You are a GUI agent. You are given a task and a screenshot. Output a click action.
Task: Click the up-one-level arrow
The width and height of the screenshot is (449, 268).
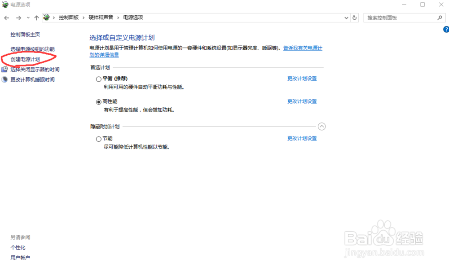tap(36, 18)
